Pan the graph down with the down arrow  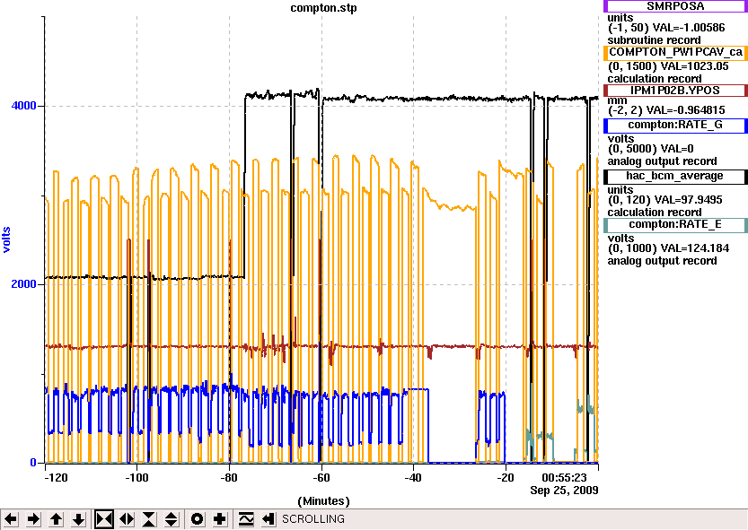(x=79, y=519)
